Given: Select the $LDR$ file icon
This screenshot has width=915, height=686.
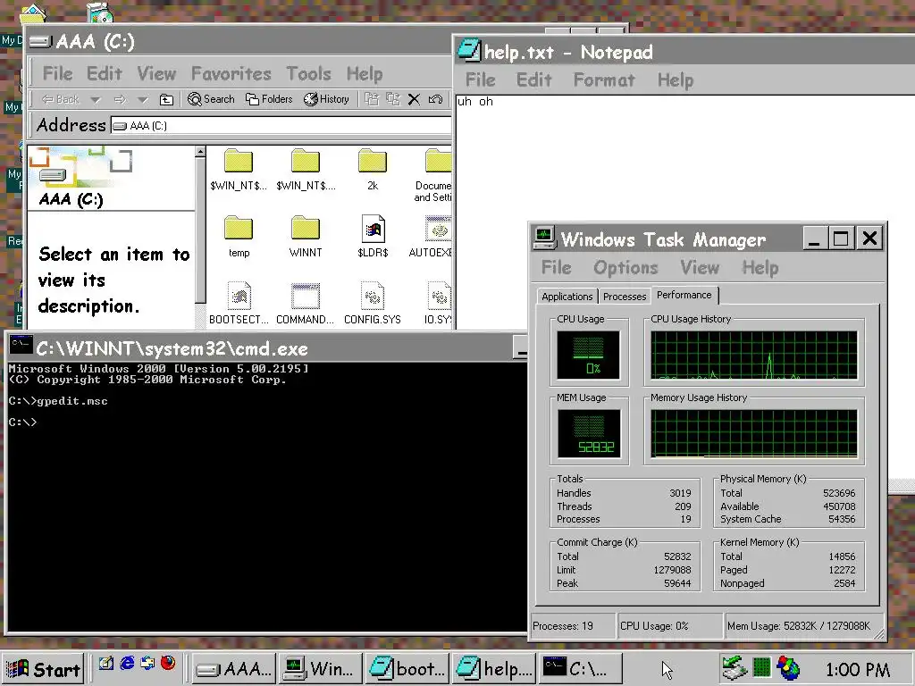Looking at the screenshot, I should 373,229.
